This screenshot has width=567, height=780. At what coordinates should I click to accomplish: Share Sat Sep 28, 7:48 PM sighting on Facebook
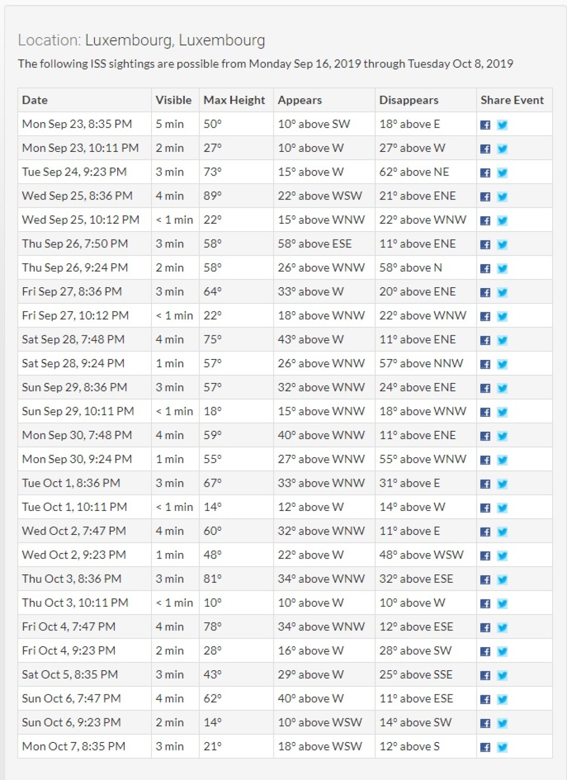[485, 340]
